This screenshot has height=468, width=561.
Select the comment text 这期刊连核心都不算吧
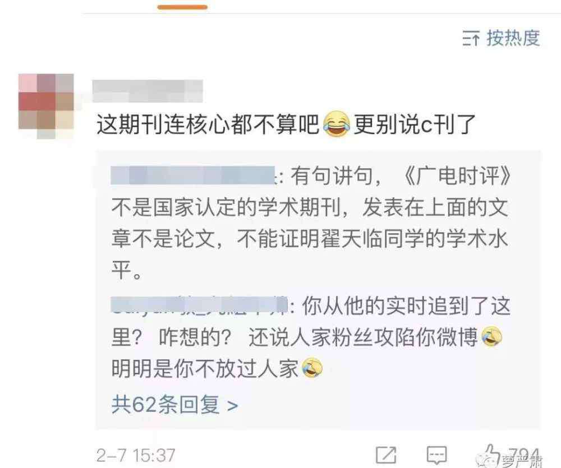pos(208,124)
